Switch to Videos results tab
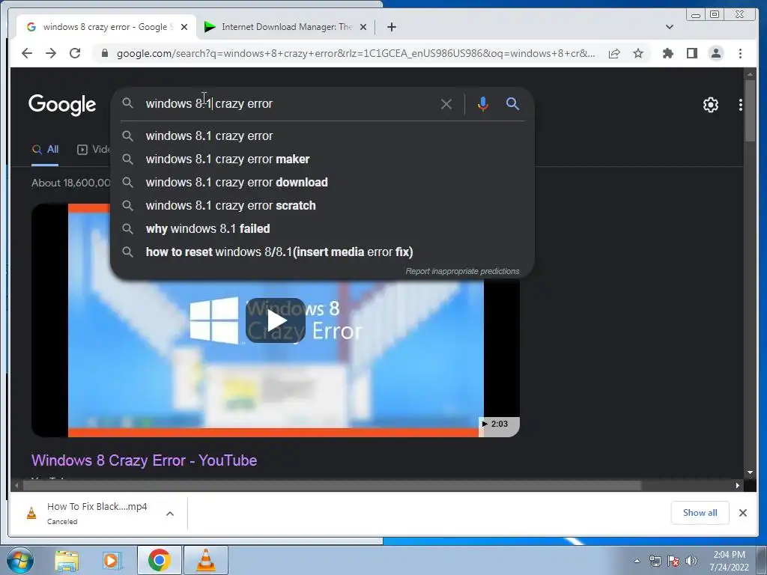This screenshot has width=767, height=575. point(94,149)
